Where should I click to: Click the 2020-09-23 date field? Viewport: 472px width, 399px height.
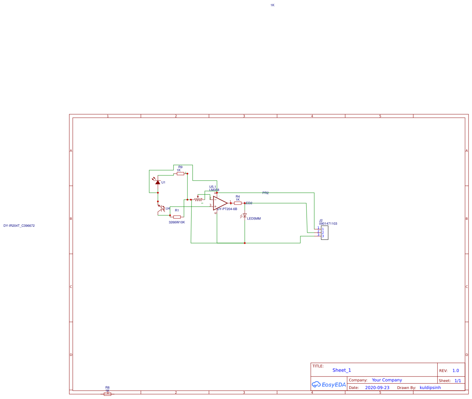click(x=377, y=388)
